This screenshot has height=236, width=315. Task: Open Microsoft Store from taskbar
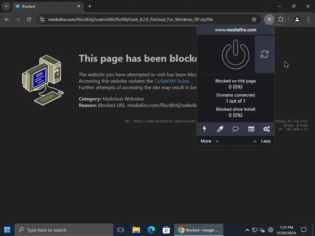point(166,230)
